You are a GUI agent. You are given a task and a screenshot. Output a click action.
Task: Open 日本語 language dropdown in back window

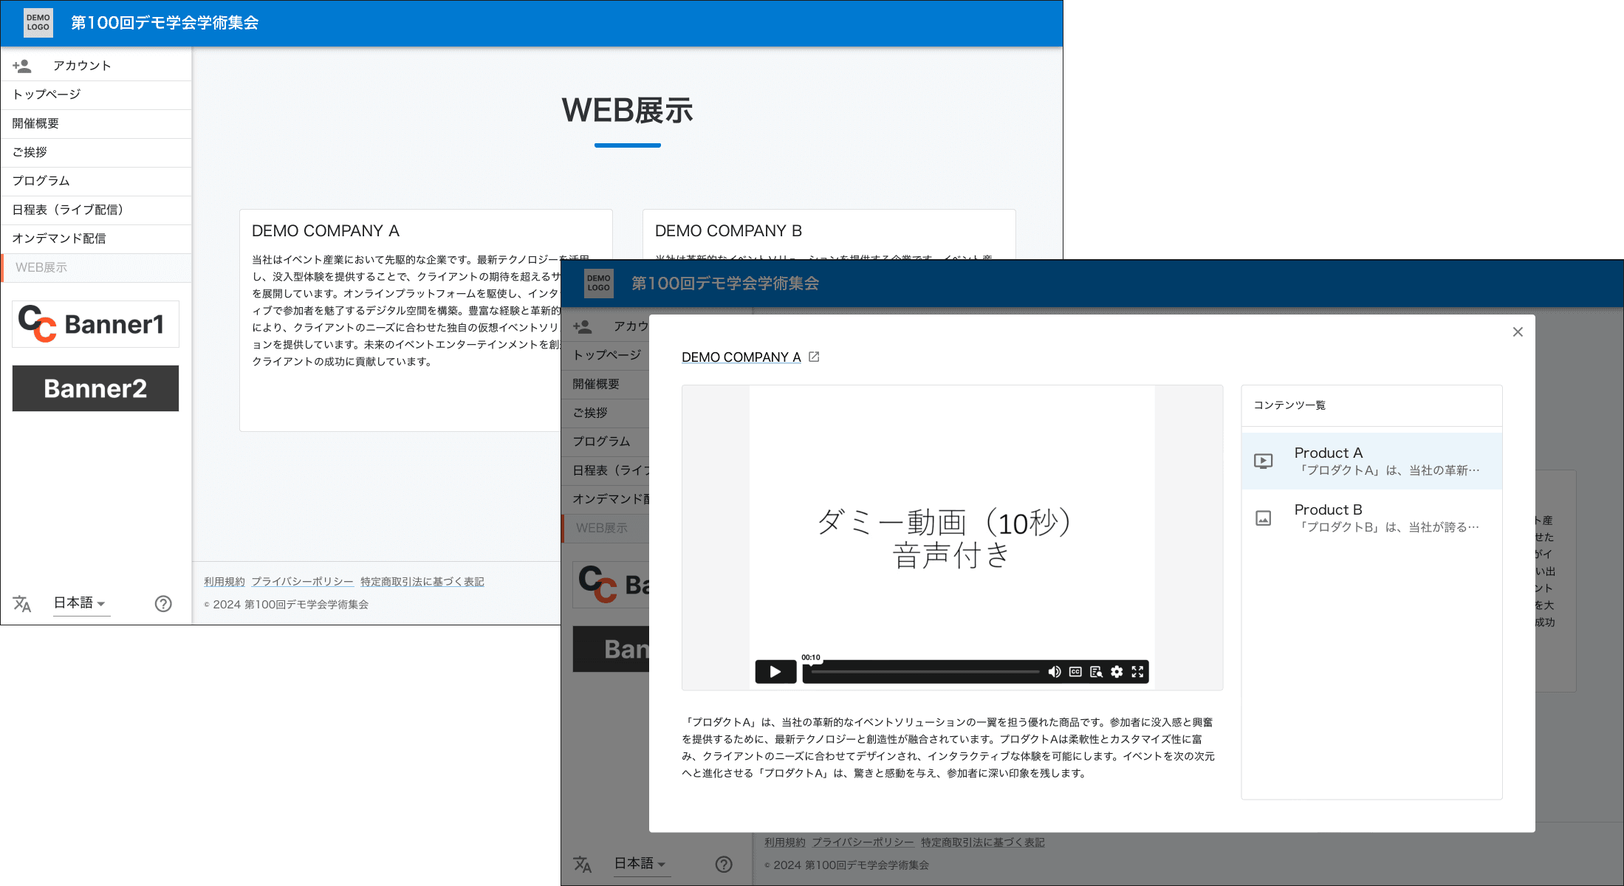point(80,603)
